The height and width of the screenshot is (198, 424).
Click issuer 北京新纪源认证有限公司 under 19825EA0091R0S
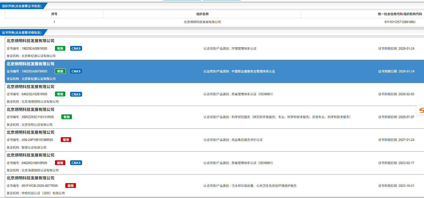coord(38,56)
